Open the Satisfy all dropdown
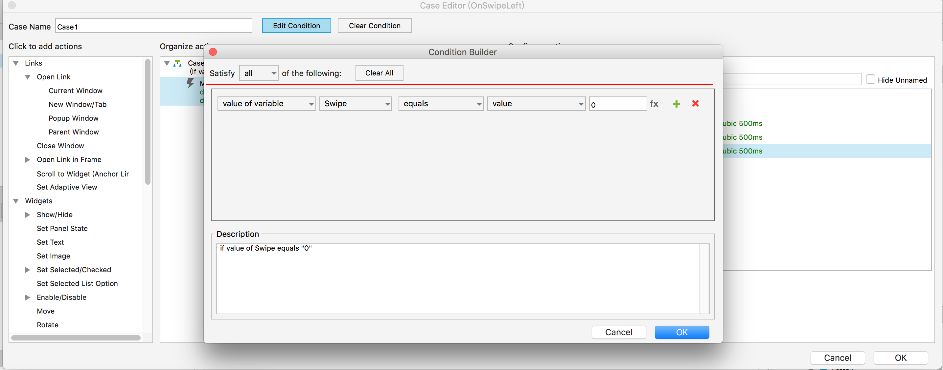 (259, 73)
